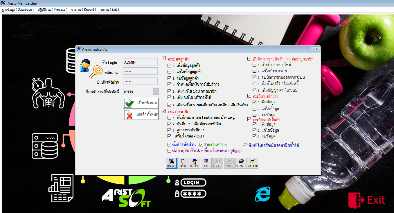394x213 pixels.
Task: Click the ยกเลิกทั้งหมด (deselect all) button
Action: click(x=141, y=115)
